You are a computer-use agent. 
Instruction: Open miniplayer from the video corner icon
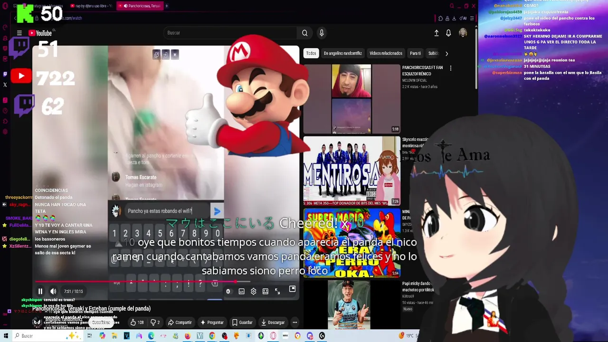click(x=292, y=289)
